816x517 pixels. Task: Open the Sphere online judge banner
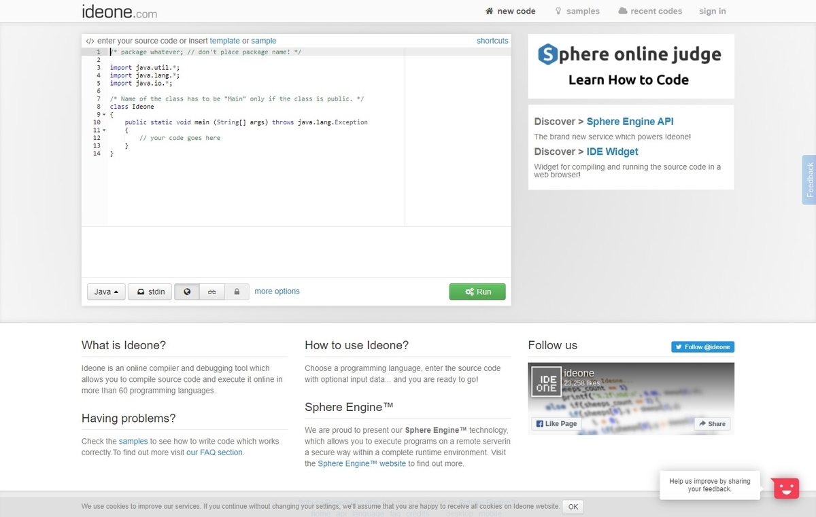631,66
